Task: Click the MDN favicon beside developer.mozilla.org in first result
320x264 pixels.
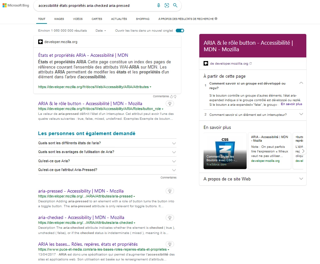Action: [40, 42]
